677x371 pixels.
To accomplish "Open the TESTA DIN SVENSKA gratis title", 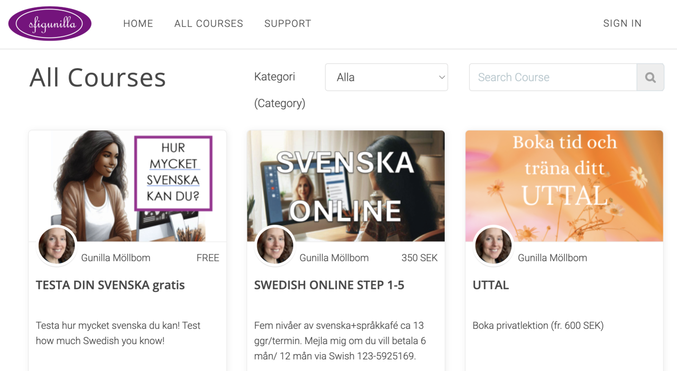I will coord(111,285).
